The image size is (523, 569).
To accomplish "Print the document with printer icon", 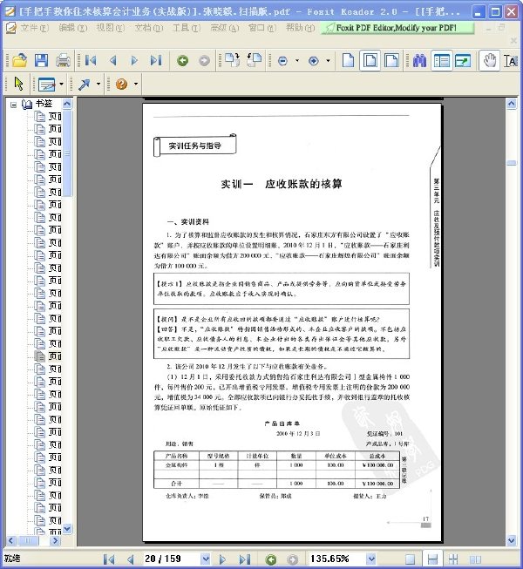I will click(63, 60).
